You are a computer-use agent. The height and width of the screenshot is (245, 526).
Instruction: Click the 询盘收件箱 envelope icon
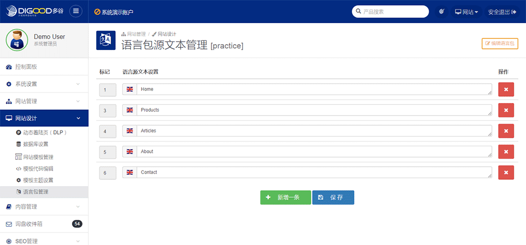point(9,224)
